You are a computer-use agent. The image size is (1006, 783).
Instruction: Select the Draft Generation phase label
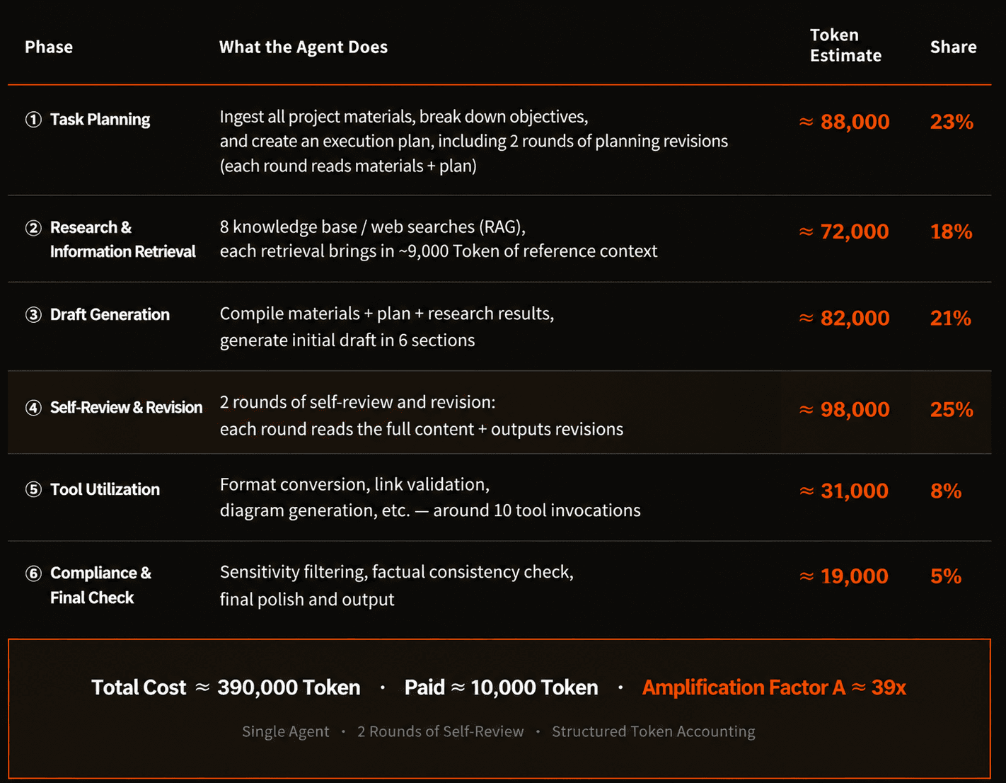coord(110,314)
